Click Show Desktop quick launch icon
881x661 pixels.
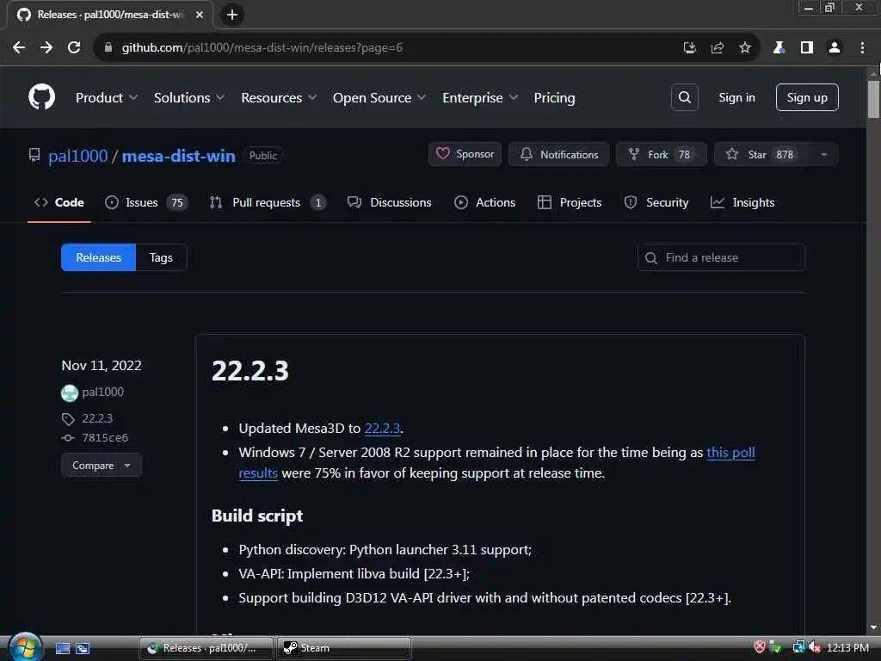63,648
